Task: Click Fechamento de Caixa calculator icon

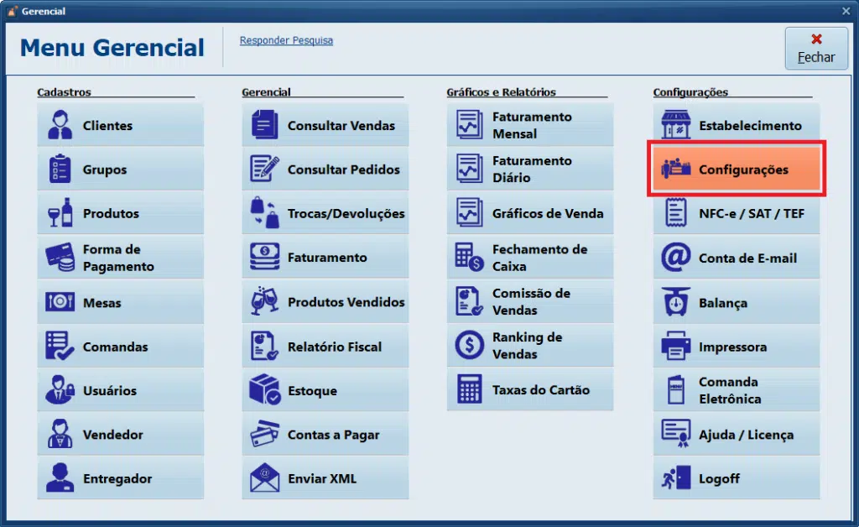Action: click(x=470, y=257)
